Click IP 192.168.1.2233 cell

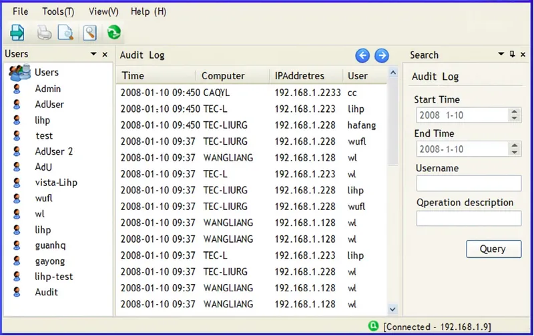click(x=308, y=93)
